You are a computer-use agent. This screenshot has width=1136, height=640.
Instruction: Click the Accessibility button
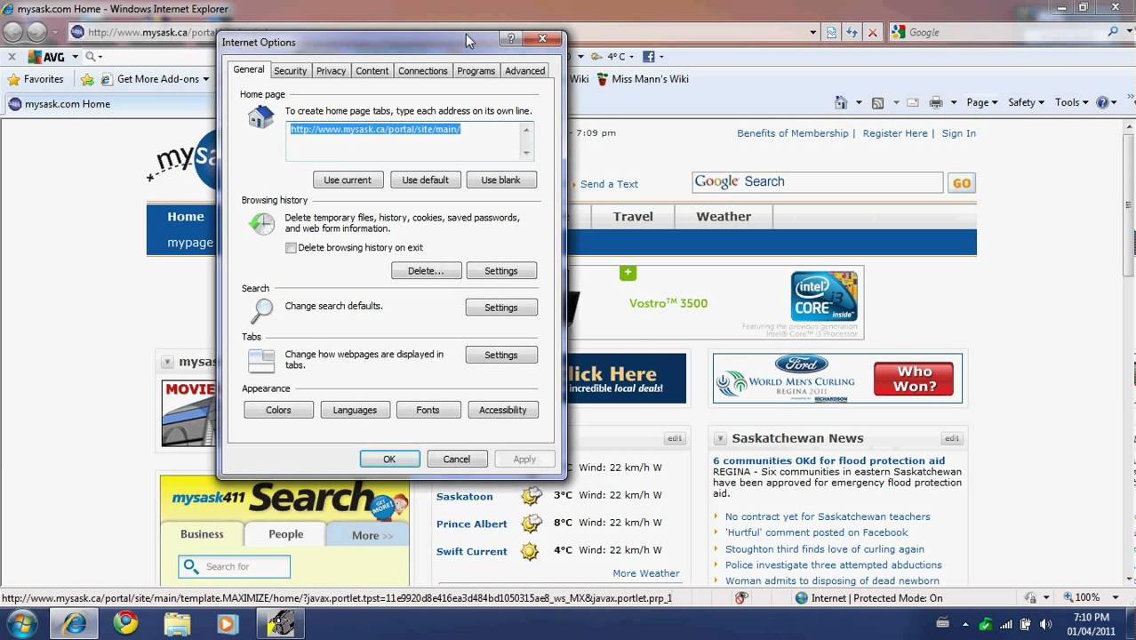[x=503, y=410]
